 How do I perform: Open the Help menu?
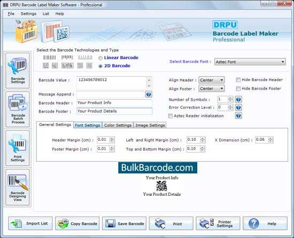tap(60, 14)
